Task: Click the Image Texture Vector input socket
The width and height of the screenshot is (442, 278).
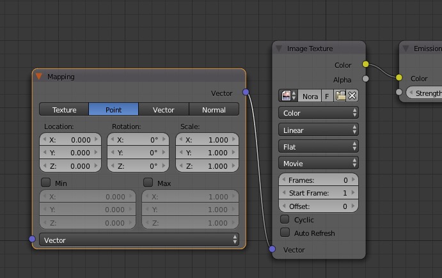Action: point(272,249)
